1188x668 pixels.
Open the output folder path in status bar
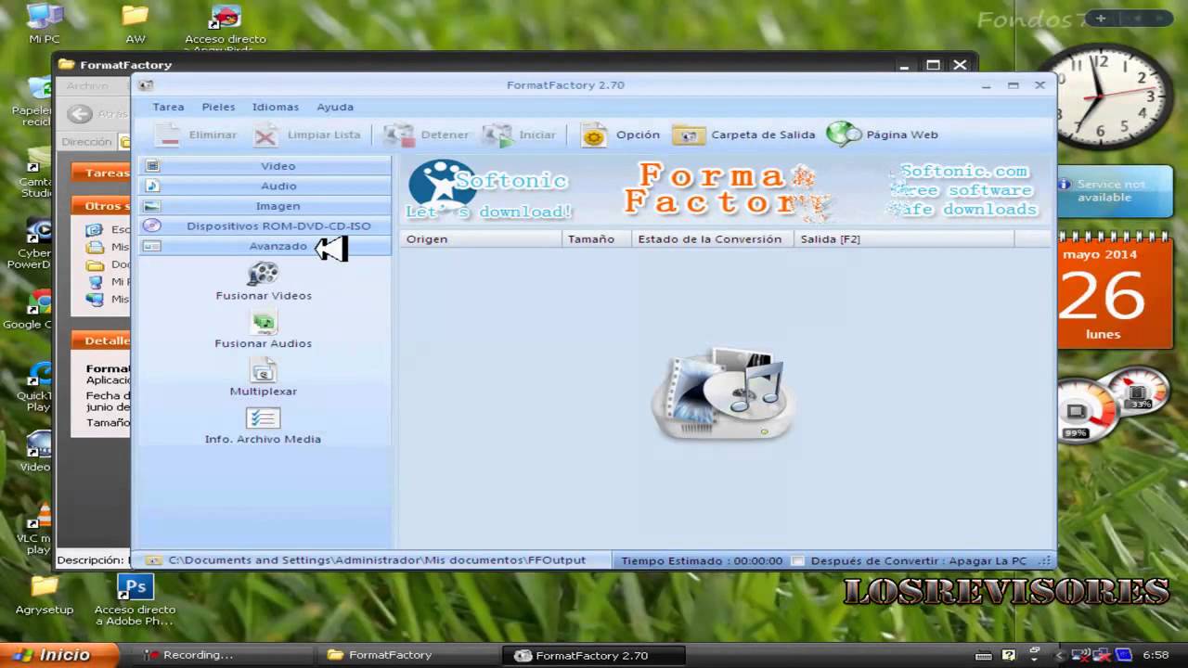[x=376, y=560]
